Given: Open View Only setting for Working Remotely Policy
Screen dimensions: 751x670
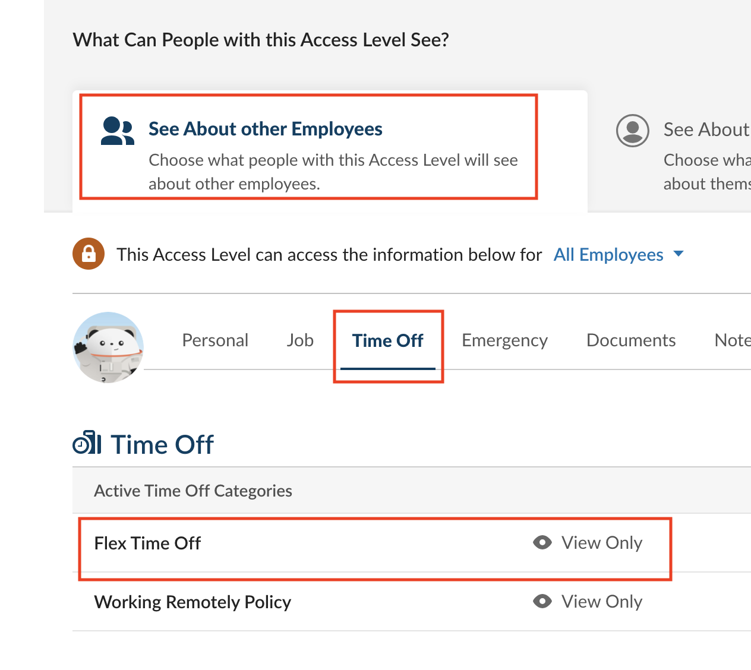Looking at the screenshot, I should pos(601,602).
